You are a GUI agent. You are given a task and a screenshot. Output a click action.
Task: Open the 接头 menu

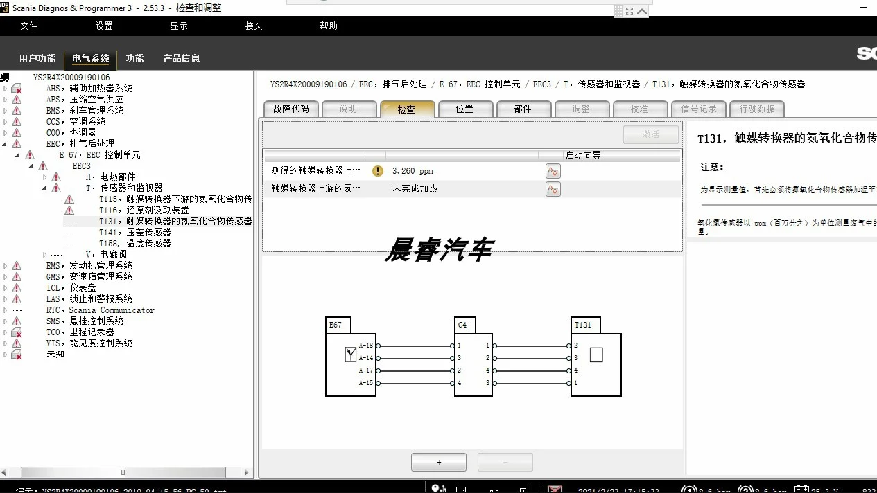(x=254, y=26)
